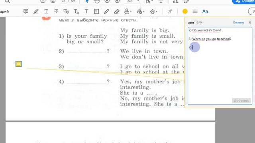Open the attach file dropdown arrow
This screenshot has height=143, width=255.
(143, 12)
